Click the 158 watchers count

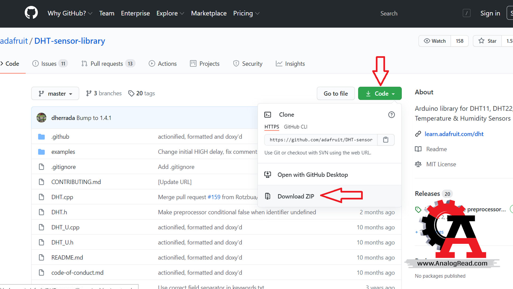460,41
